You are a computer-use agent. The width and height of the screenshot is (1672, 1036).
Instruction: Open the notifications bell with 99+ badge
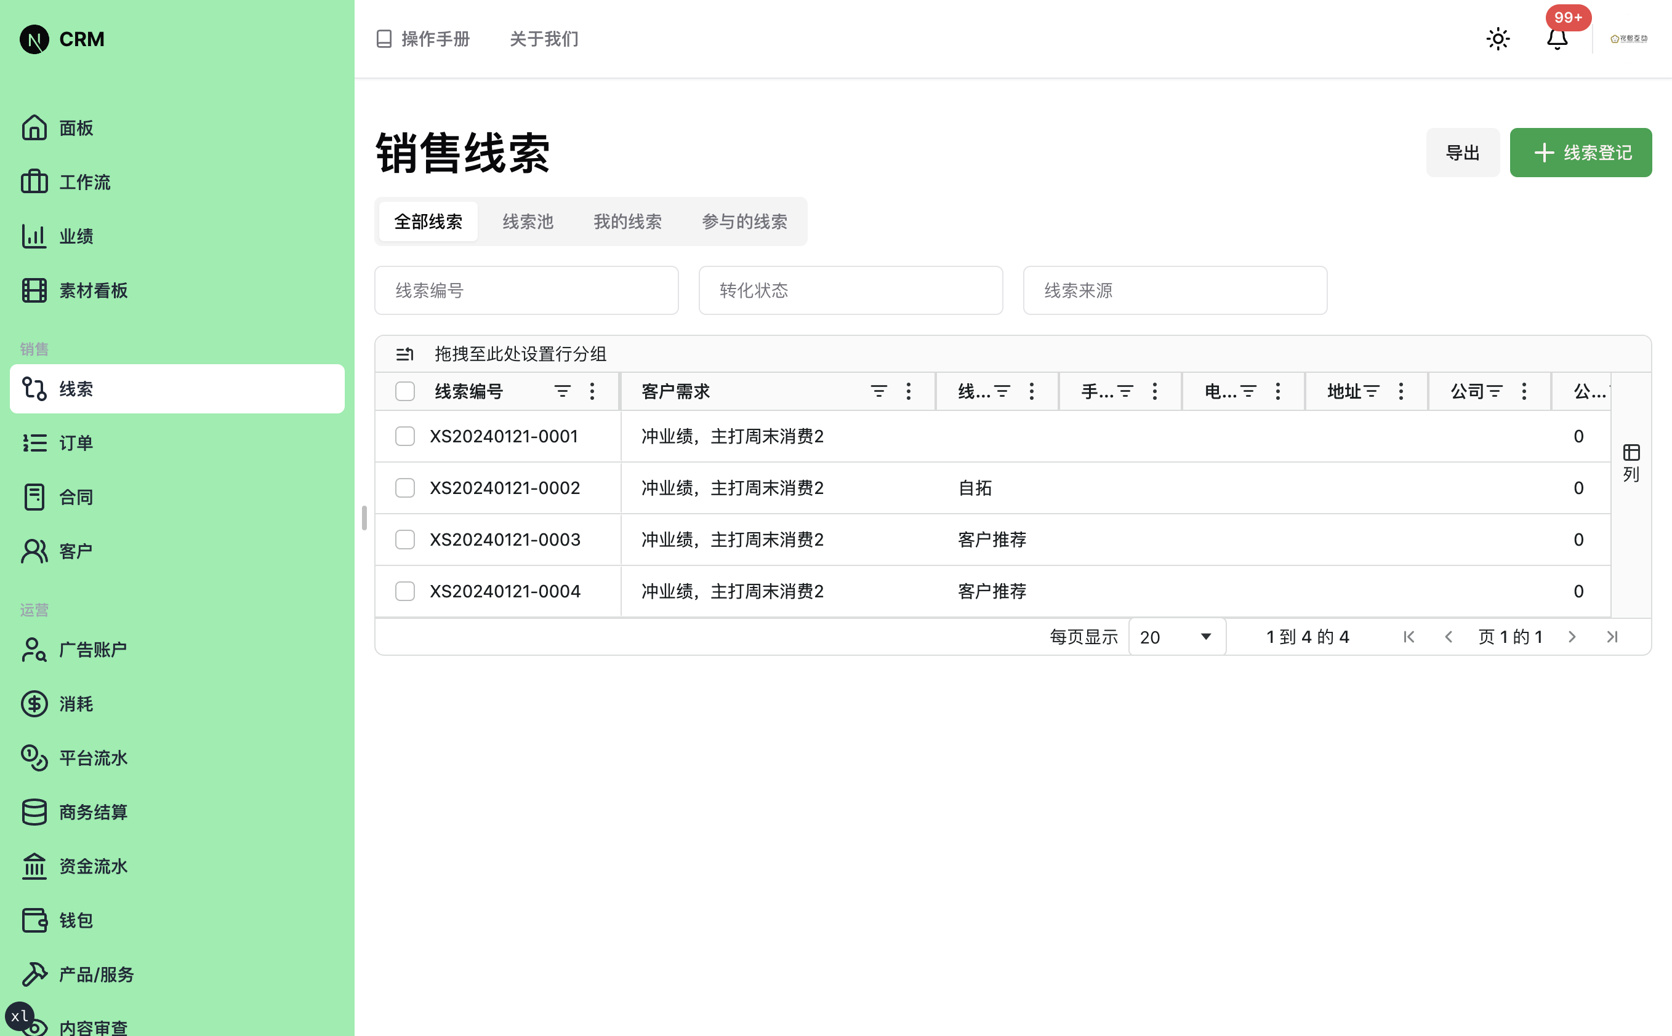(1557, 39)
